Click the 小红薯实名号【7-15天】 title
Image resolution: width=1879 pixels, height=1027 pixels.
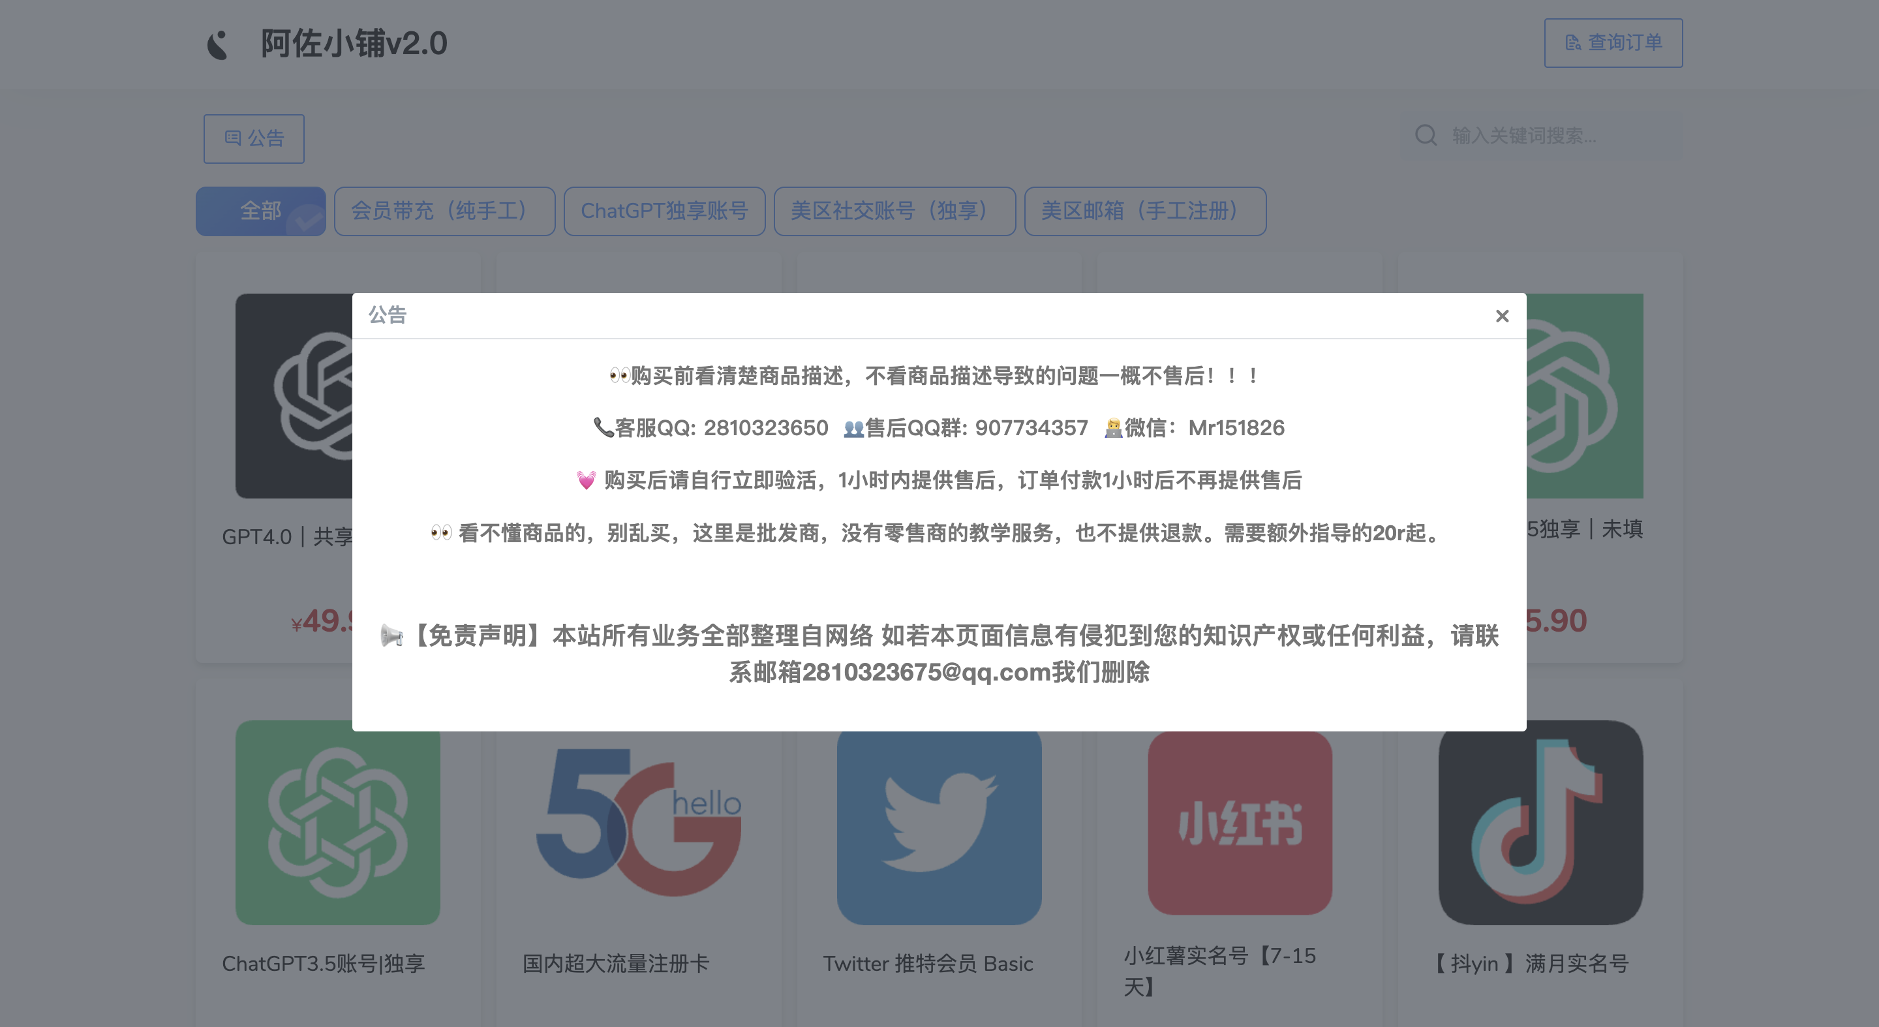(1219, 971)
